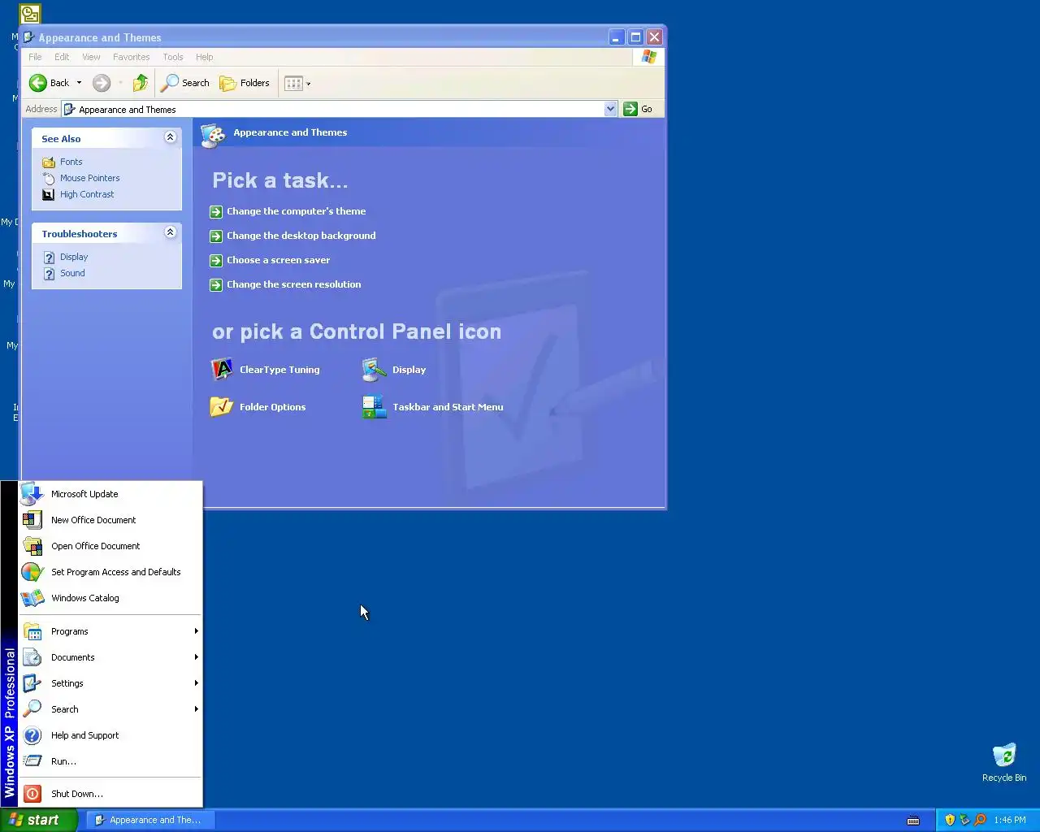Open Help and Support
1040x832 pixels.
click(x=110, y=735)
